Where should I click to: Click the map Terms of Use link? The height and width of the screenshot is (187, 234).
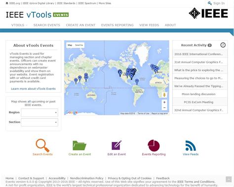(x=143, y=113)
